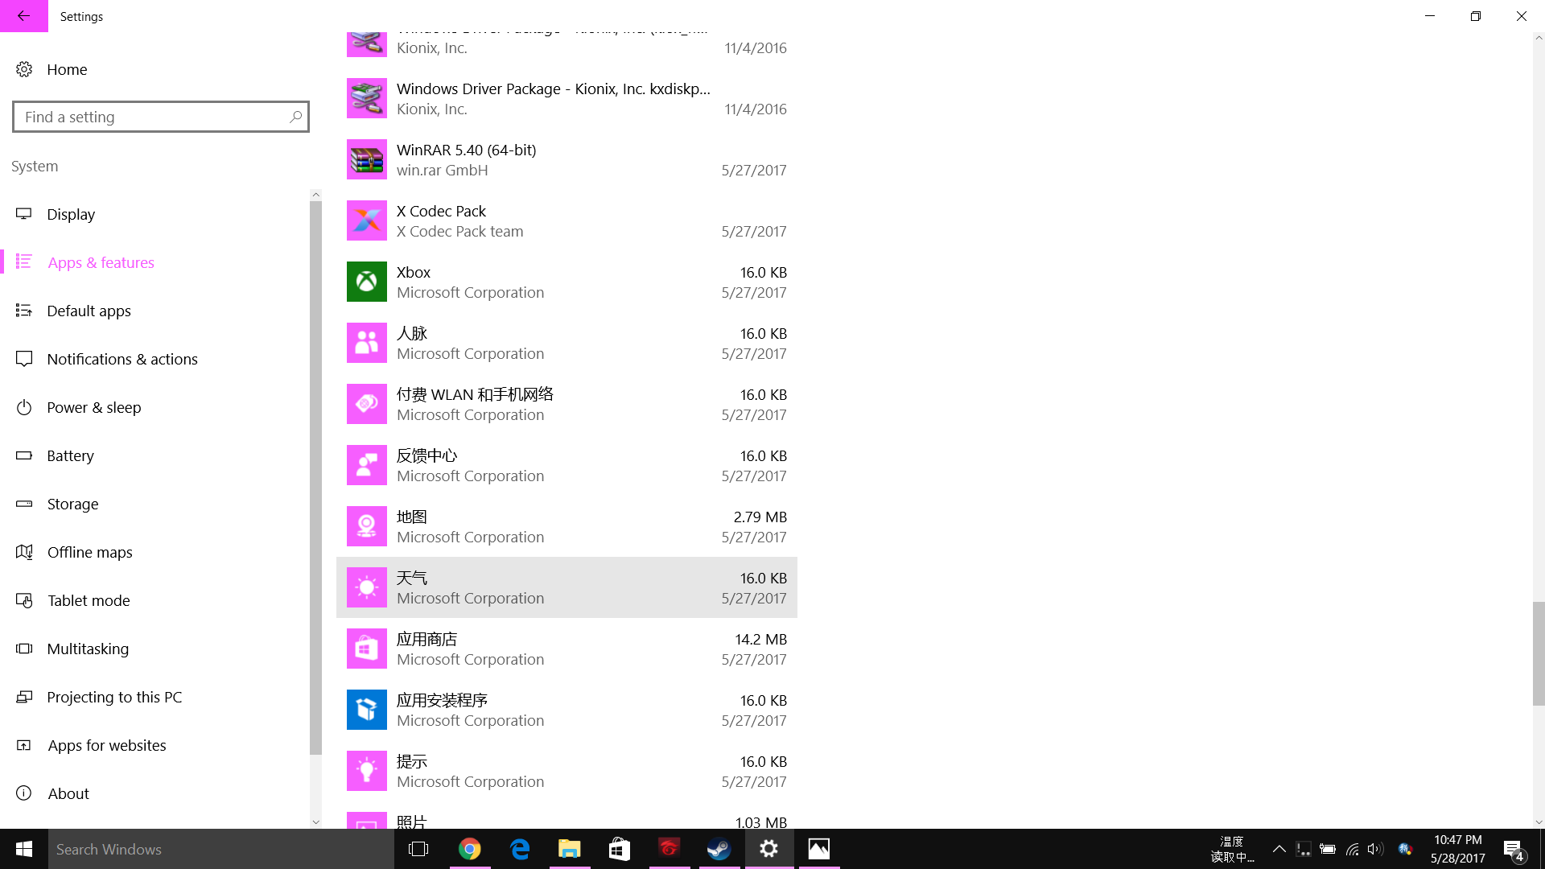Screen dimensions: 1545x869
Task: Select Offline maps
Action: pyautogui.click(x=154, y=552)
